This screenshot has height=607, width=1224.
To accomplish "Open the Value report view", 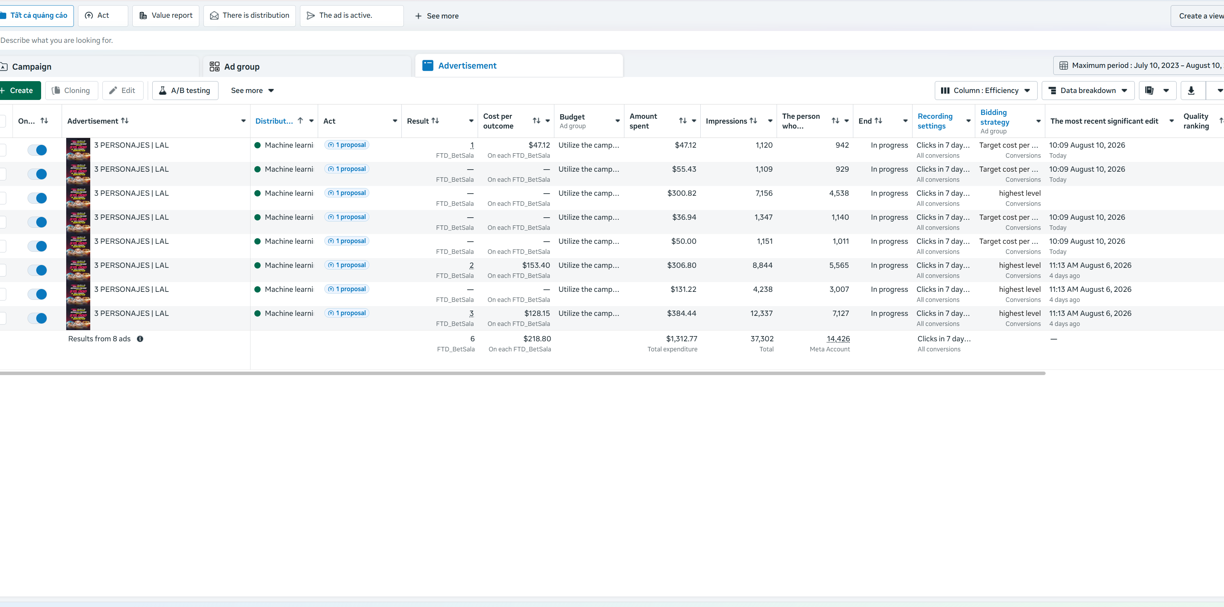I will pyautogui.click(x=166, y=16).
